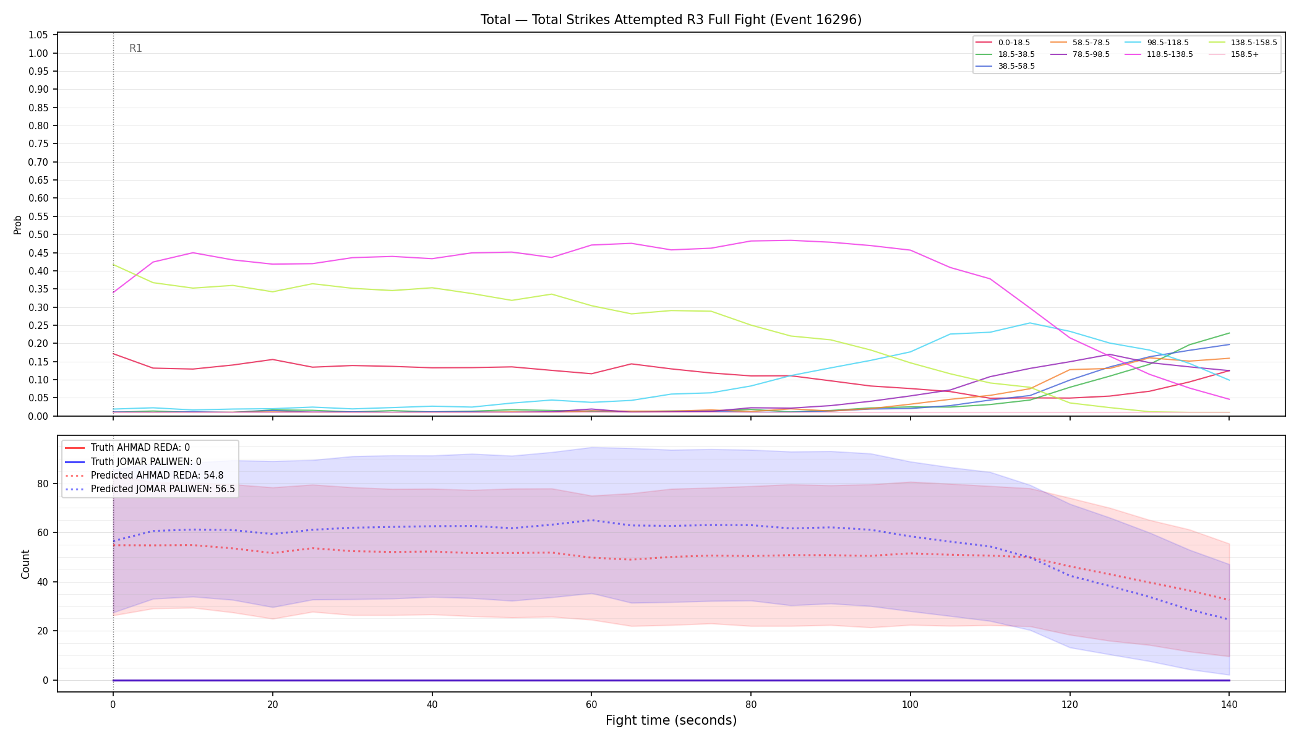Click the R1 round marker label

(135, 48)
